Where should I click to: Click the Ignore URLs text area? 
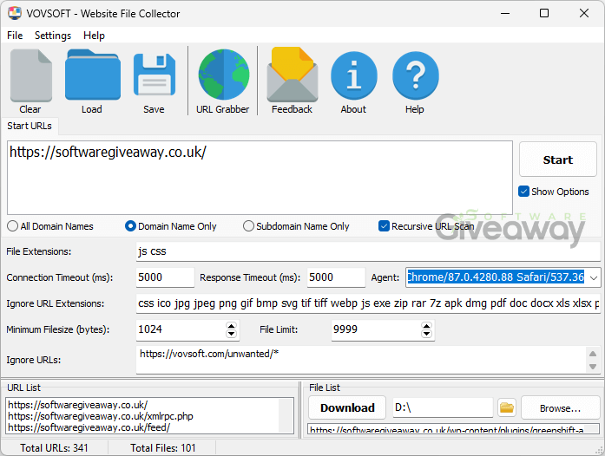pyautogui.click(x=361, y=360)
